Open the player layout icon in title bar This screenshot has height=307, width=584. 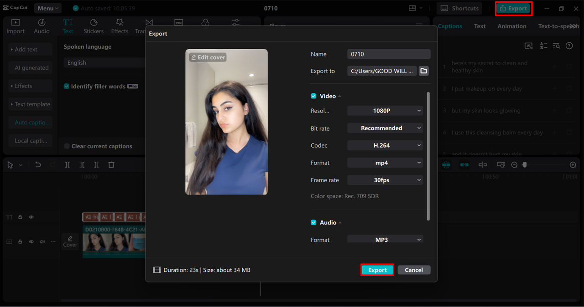click(412, 8)
